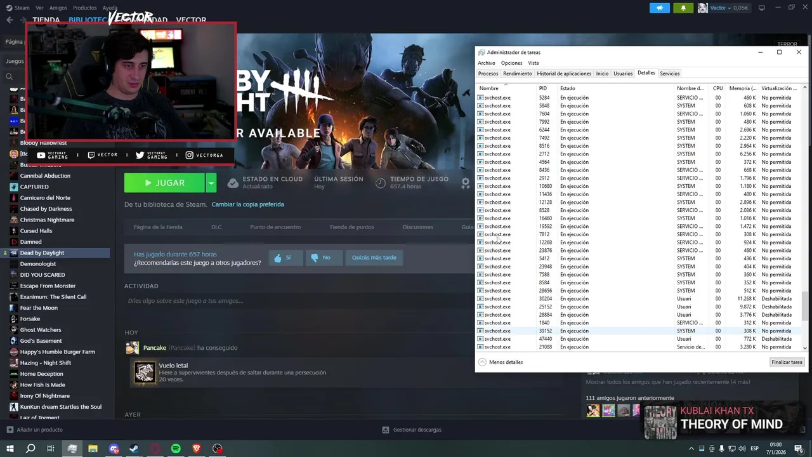Switch to the Usuarios tab
This screenshot has width=812, height=457.
pyautogui.click(x=623, y=74)
